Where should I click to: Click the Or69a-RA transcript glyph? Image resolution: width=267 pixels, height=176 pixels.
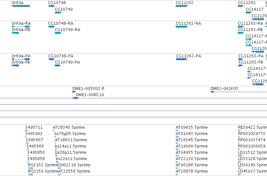point(21,27)
